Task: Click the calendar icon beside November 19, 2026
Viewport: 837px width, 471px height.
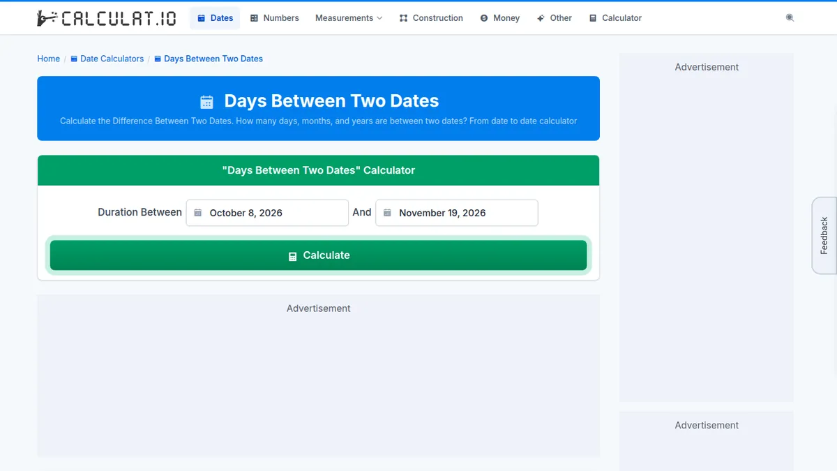Action: pos(387,213)
